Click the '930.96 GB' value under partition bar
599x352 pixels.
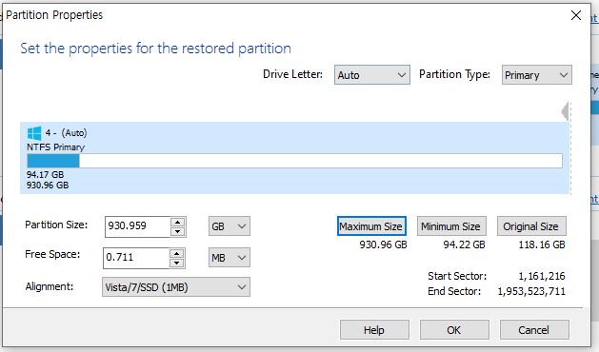point(48,186)
